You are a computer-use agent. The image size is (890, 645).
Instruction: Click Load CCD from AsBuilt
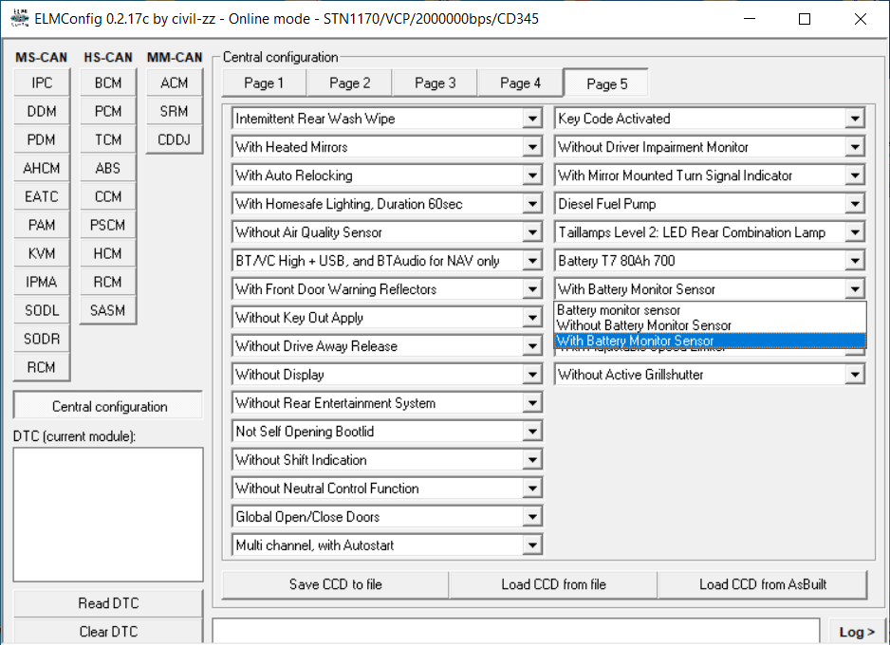coord(761,584)
